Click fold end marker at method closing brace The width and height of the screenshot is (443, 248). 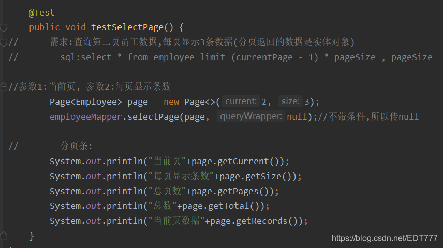pyautogui.click(x=4, y=235)
